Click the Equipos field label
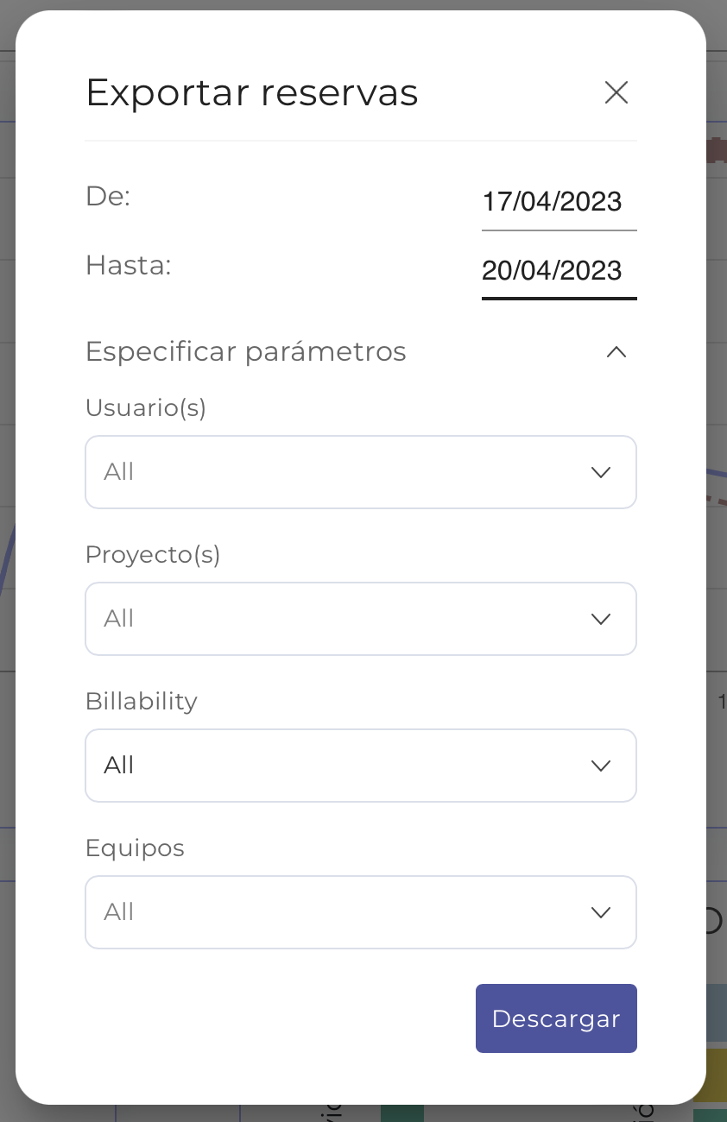Viewport: 727px width, 1122px height. (135, 848)
